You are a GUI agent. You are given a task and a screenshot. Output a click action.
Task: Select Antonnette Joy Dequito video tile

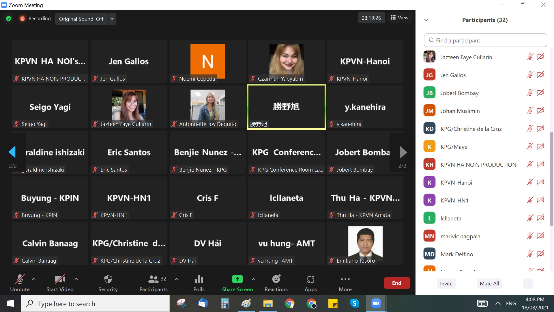208,107
